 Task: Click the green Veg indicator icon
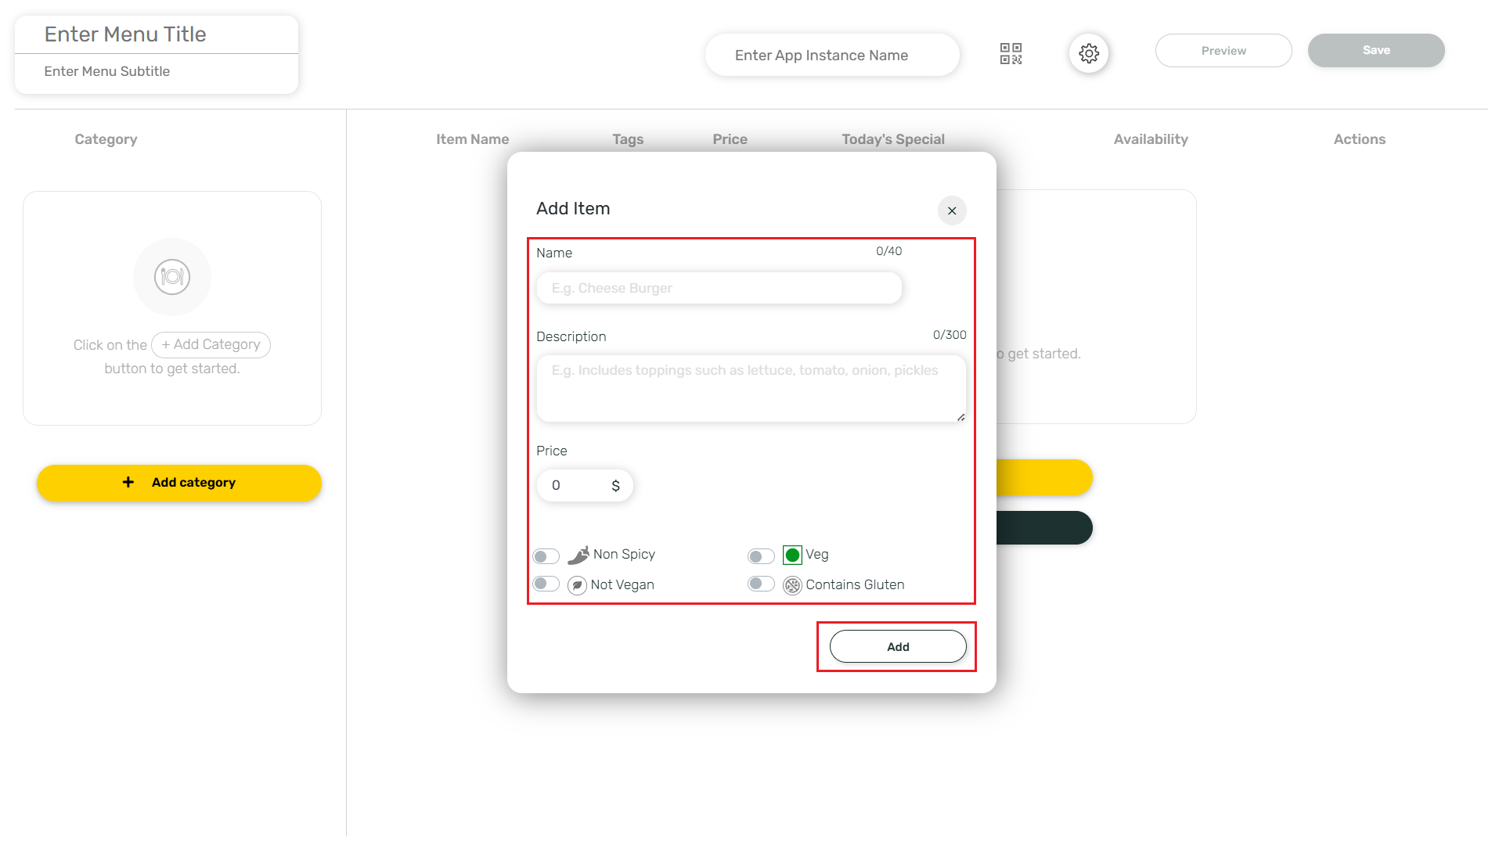(792, 556)
